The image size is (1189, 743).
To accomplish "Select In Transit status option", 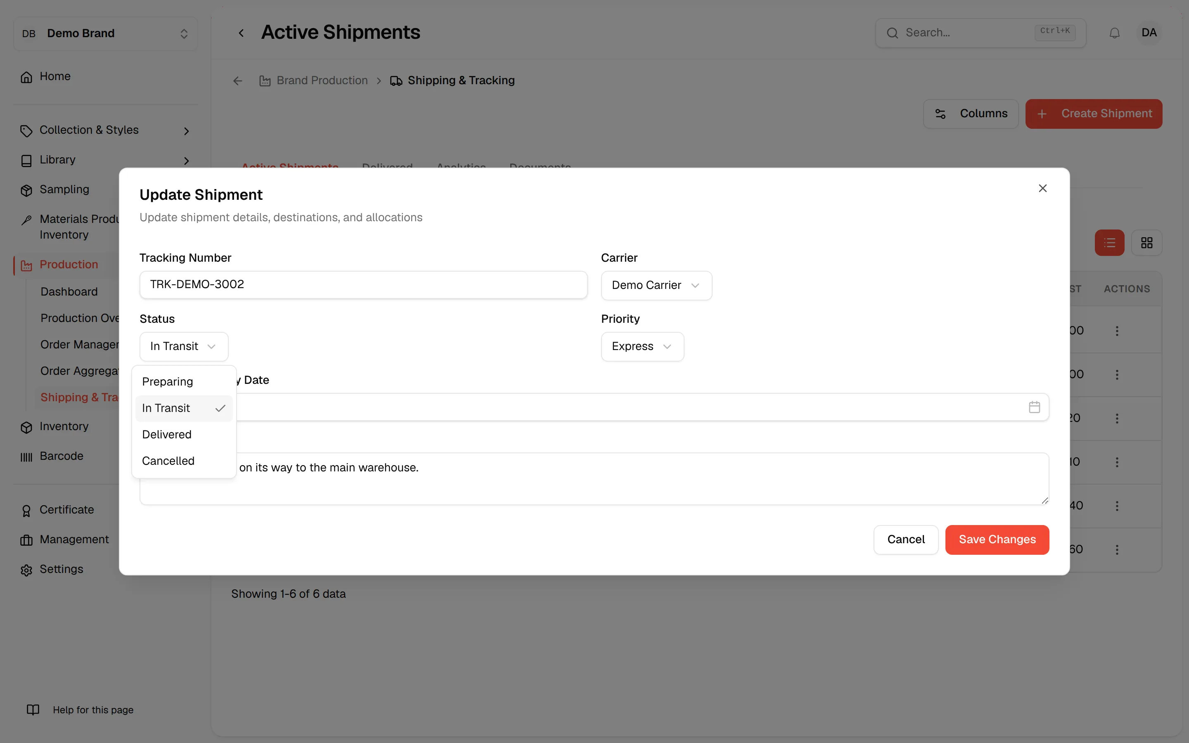I will [184, 408].
